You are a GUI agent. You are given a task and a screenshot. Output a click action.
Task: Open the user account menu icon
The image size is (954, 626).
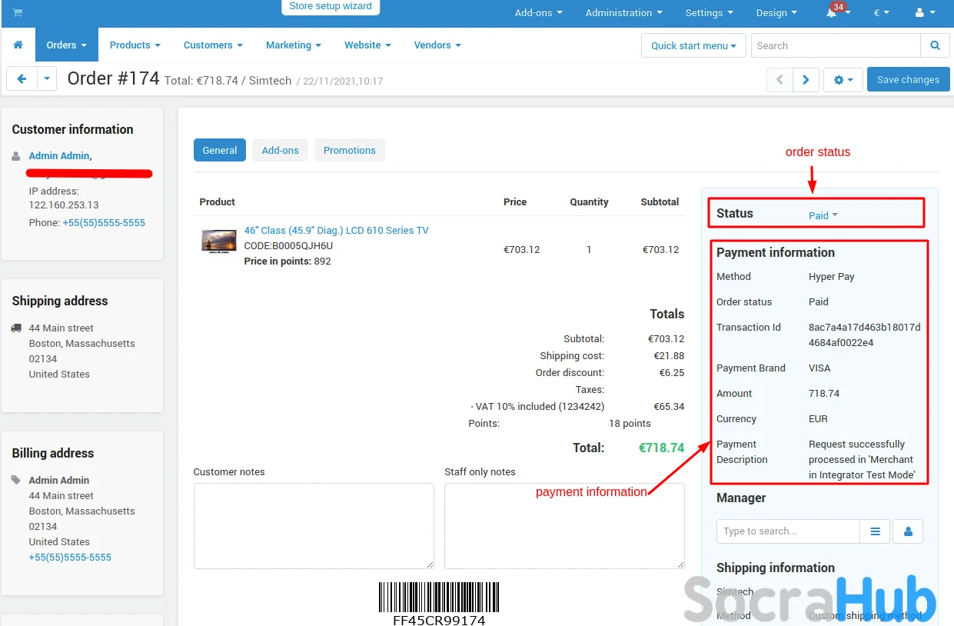click(925, 13)
